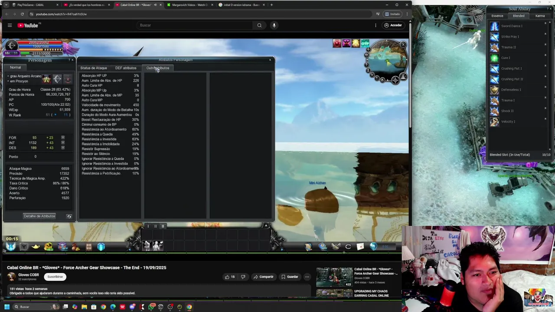Viewport: 555px width, 312px height.
Task: Click the YouTube logo home link
Action: pos(29,25)
